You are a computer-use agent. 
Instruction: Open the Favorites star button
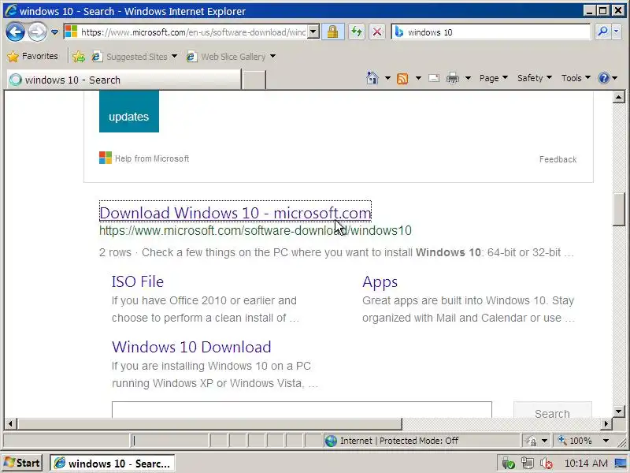click(33, 56)
